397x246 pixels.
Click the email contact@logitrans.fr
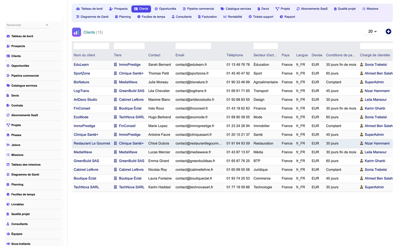191,91
